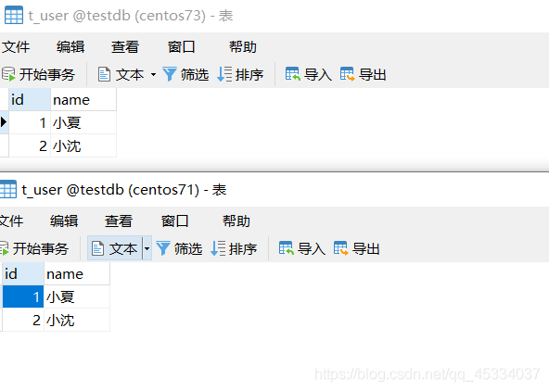Viewport: 549px width, 391px height.
Task: Click the name column header in centos73 table
Action: (x=83, y=100)
